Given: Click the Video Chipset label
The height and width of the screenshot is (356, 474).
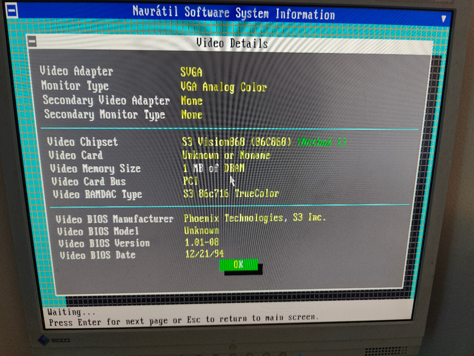Looking at the screenshot, I should pyautogui.click(x=83, y=142).
